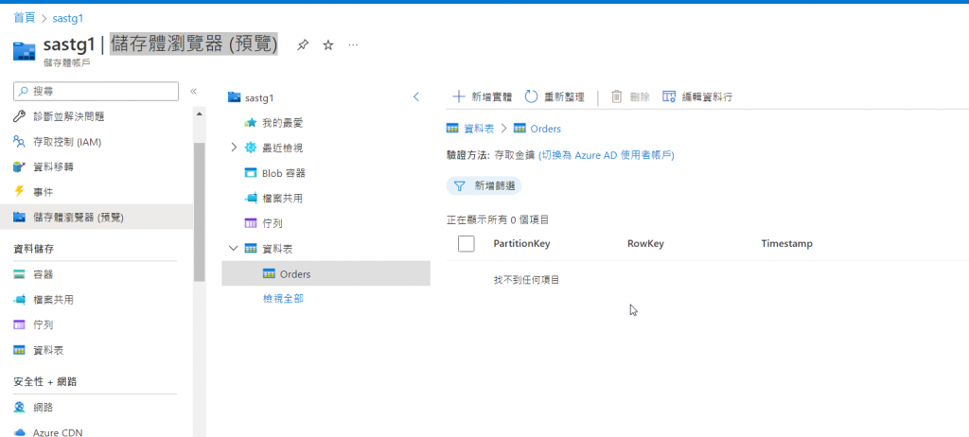Sort by PartitionKey column header
This screenshot has height=437, width=969.
(x=521, y=243)
